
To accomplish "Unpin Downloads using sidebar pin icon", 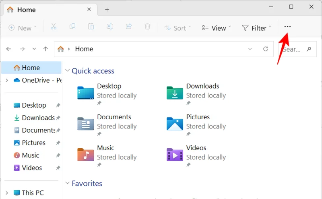I will pos(58,118).
